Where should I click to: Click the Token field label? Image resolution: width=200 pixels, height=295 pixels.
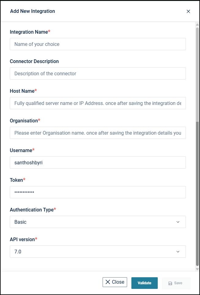[x=16, y=180]
